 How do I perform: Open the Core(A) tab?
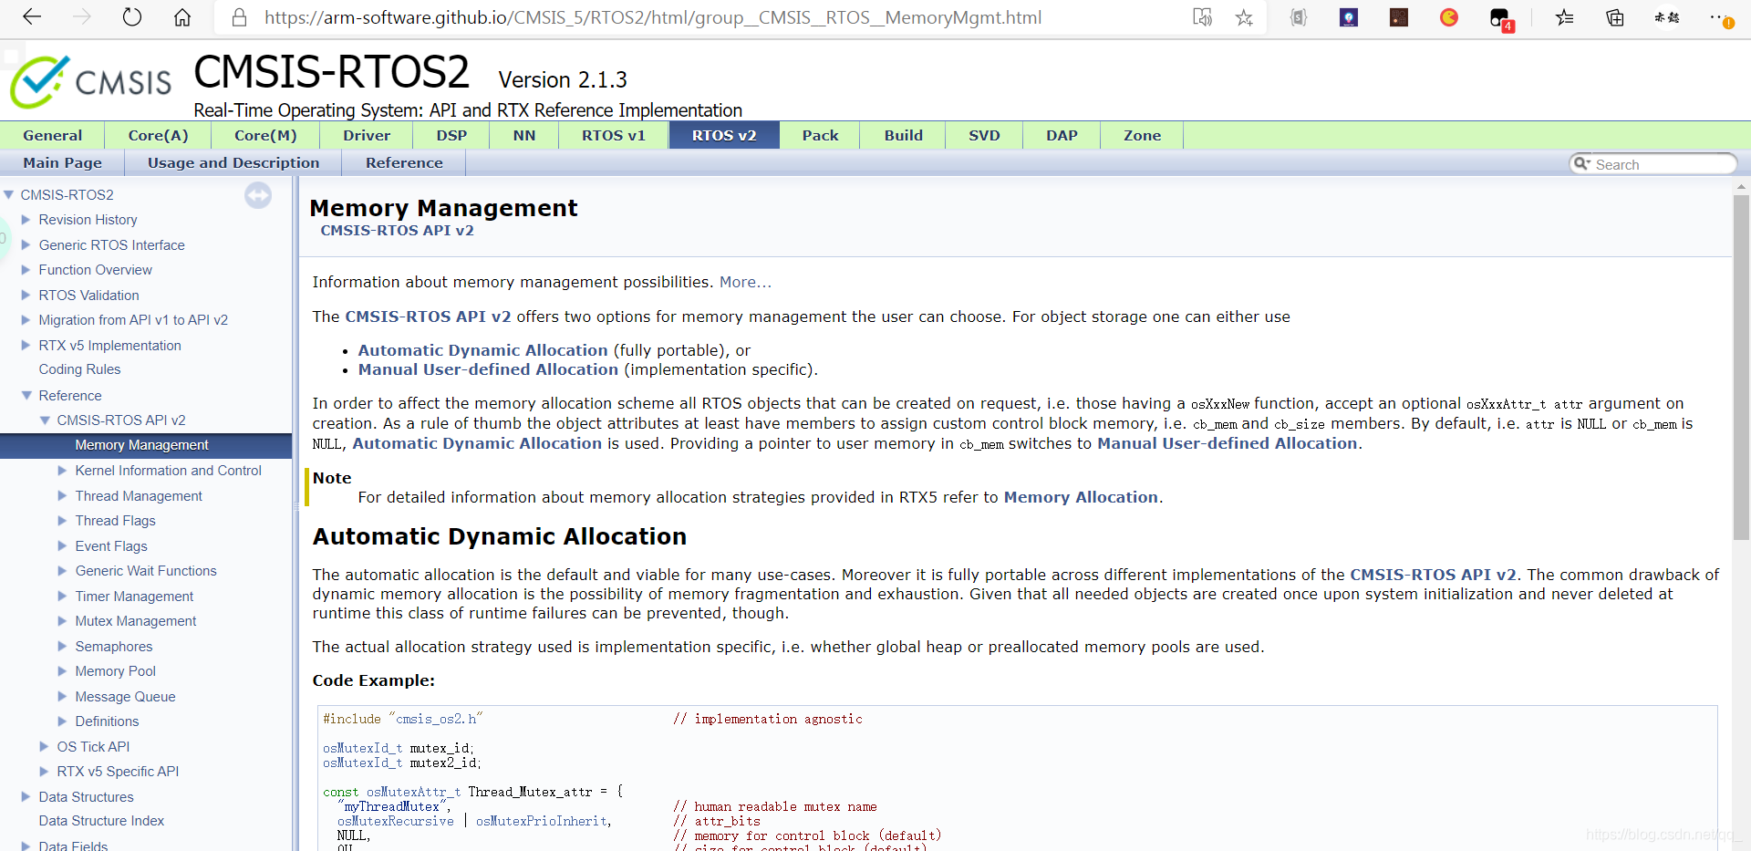158,135
